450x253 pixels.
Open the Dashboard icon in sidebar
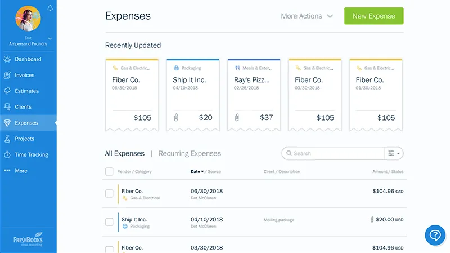click(7, 59)
